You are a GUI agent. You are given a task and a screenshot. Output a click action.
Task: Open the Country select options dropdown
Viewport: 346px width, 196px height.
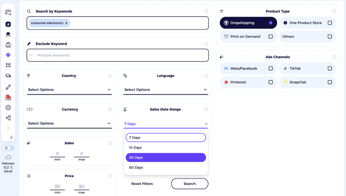[69, 90]
